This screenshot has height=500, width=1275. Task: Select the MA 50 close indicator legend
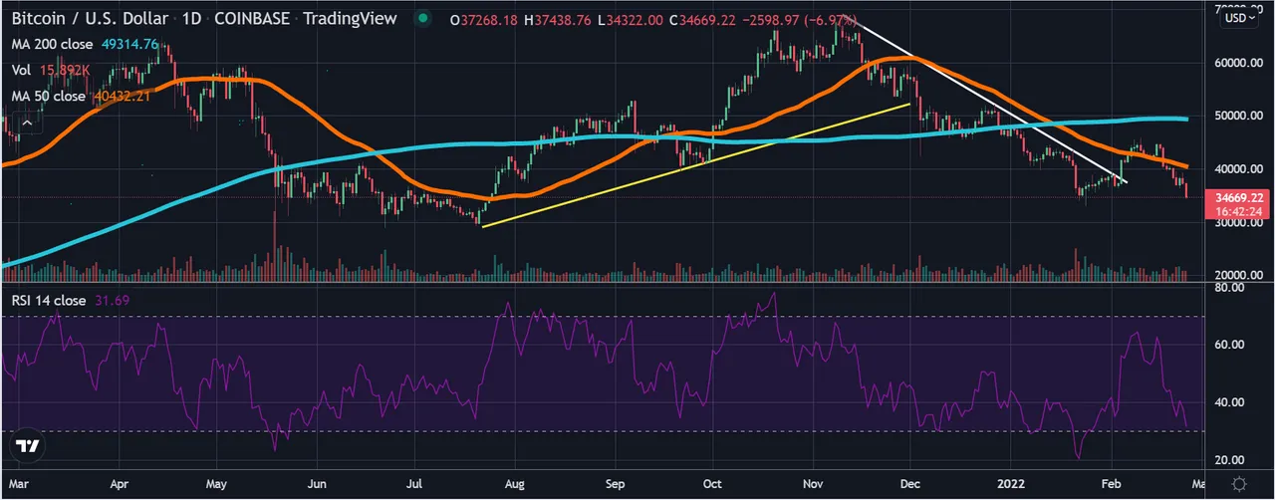pyautogui.click(x=49, y=96)
